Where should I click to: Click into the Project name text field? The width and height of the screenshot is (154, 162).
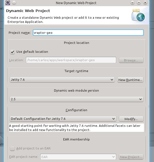[x=88, y=33]
